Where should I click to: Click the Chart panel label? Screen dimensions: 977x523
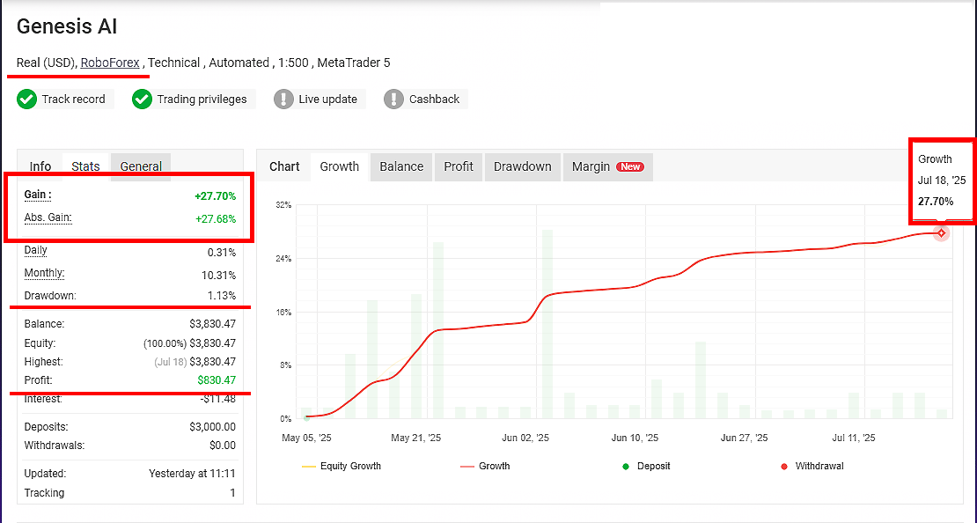[x=285, y=166]
